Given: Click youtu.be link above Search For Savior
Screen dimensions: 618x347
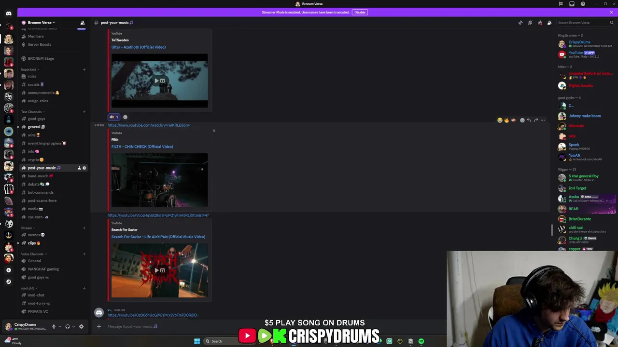Looking at the screenshot, I should tap(158, 215).
